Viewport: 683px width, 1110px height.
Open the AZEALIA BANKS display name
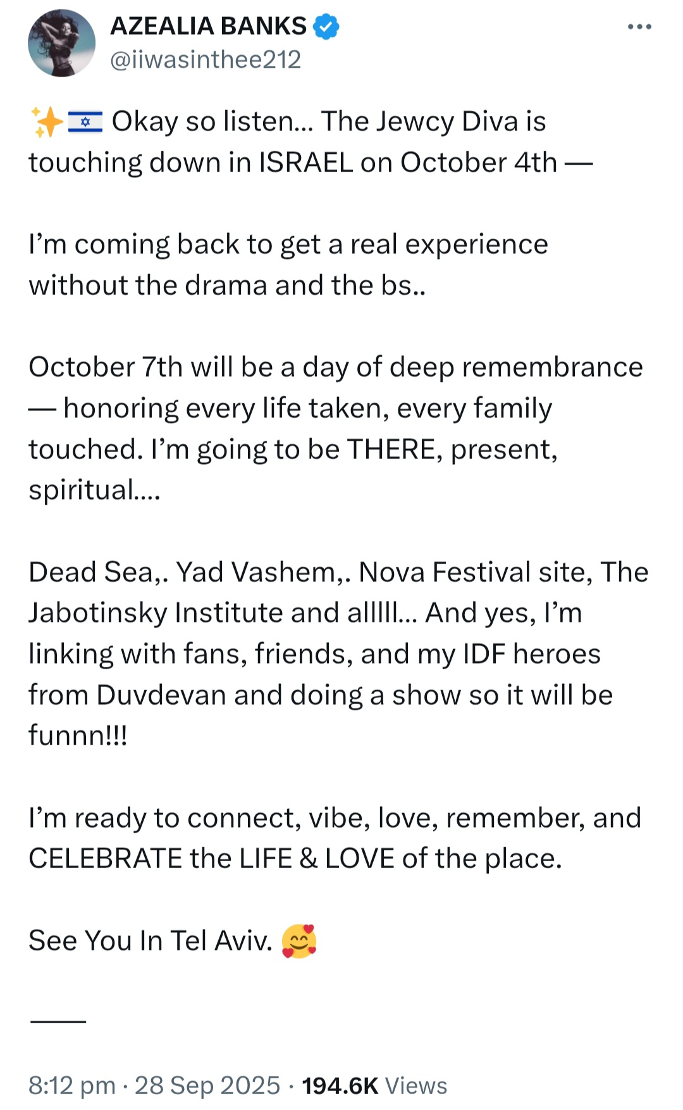tap(208, 27)
